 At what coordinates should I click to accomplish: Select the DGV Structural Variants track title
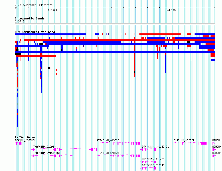point(35,32)
